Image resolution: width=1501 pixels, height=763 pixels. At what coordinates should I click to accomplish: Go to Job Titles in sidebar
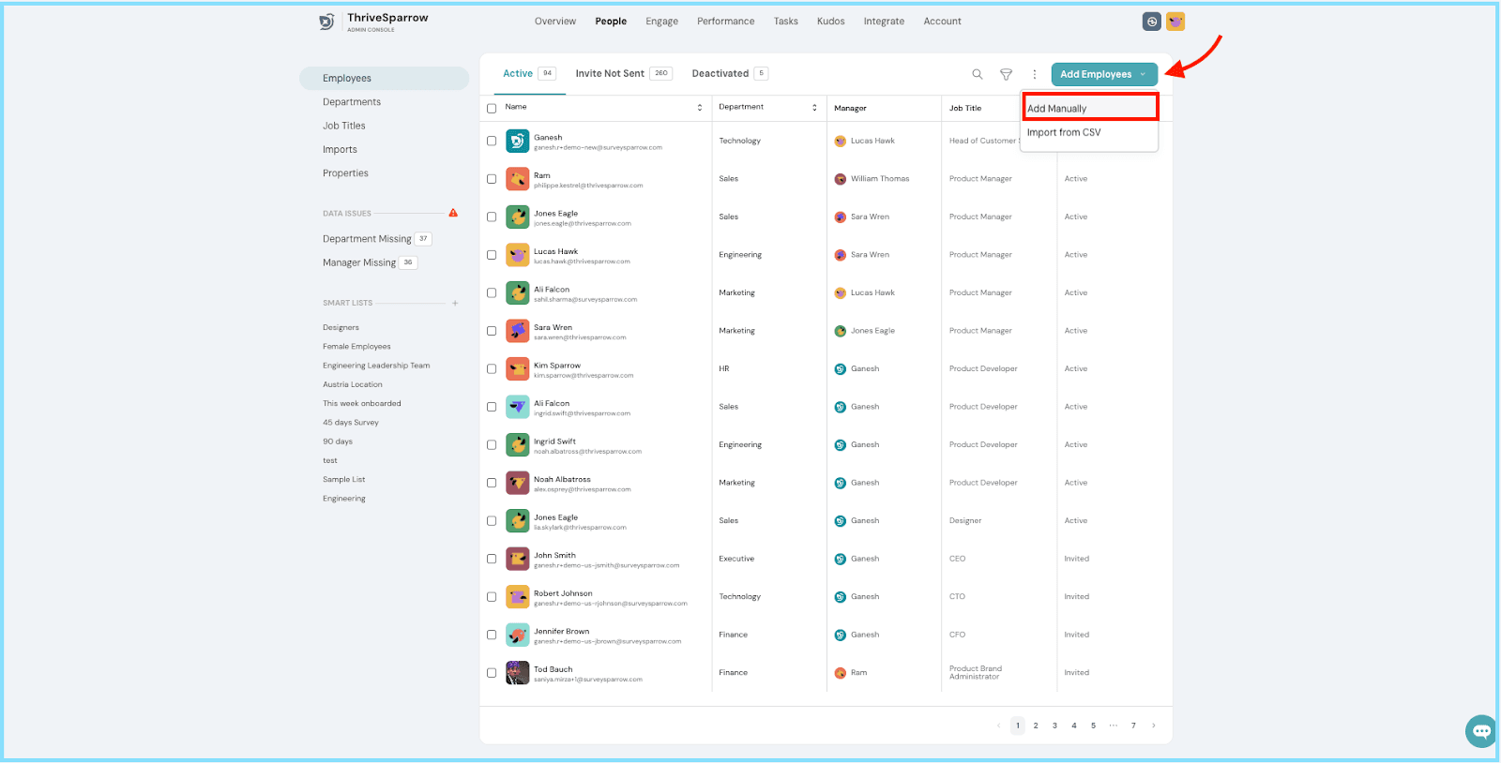[344, 126]
